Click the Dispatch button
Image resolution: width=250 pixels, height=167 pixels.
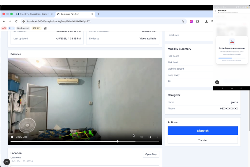click(203, 131)
